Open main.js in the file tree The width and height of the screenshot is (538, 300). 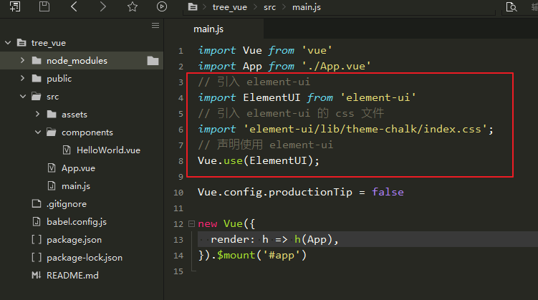tap(76, 186)
